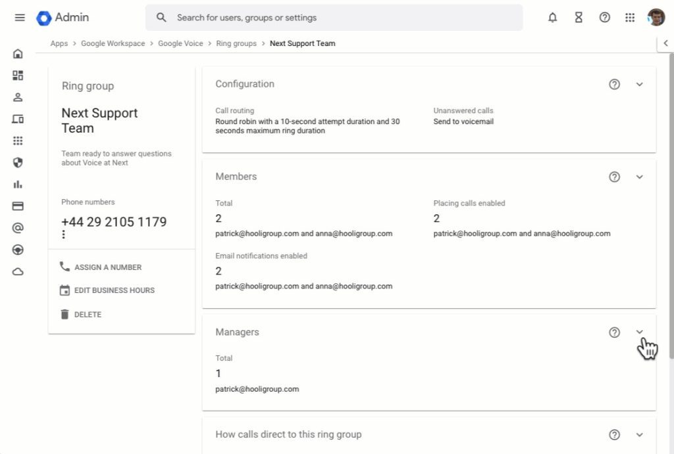
Task: Click the help icon next to Members
Action: pyautogui.click(x=614, y=177)
